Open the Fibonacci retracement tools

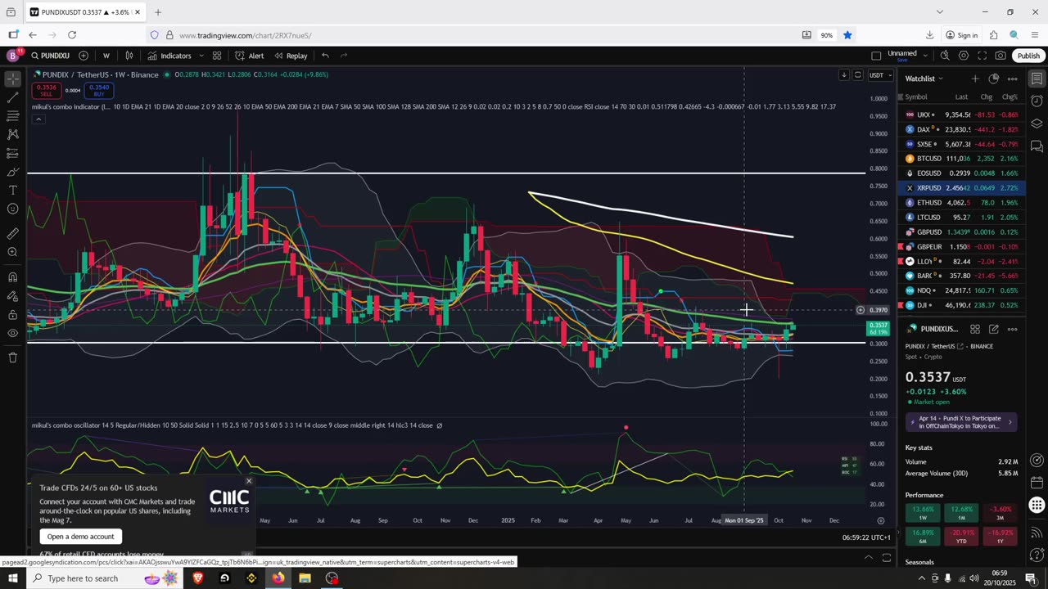coord(12,116)
